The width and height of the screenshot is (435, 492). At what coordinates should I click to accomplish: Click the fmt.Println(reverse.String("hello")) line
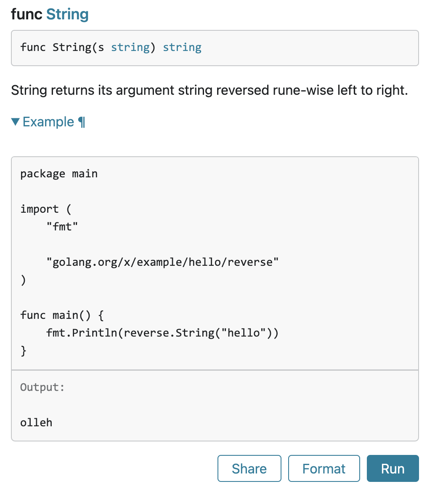(162, 333)
